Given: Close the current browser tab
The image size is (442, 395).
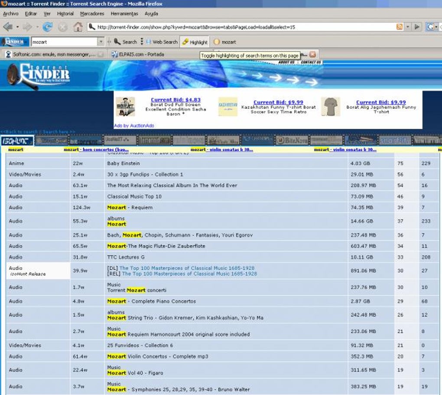Looking at the screenshot, I should click(x=312, y=54).
